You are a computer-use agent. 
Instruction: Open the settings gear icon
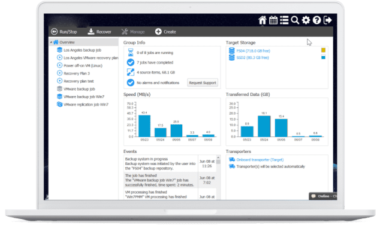(306, 20)
